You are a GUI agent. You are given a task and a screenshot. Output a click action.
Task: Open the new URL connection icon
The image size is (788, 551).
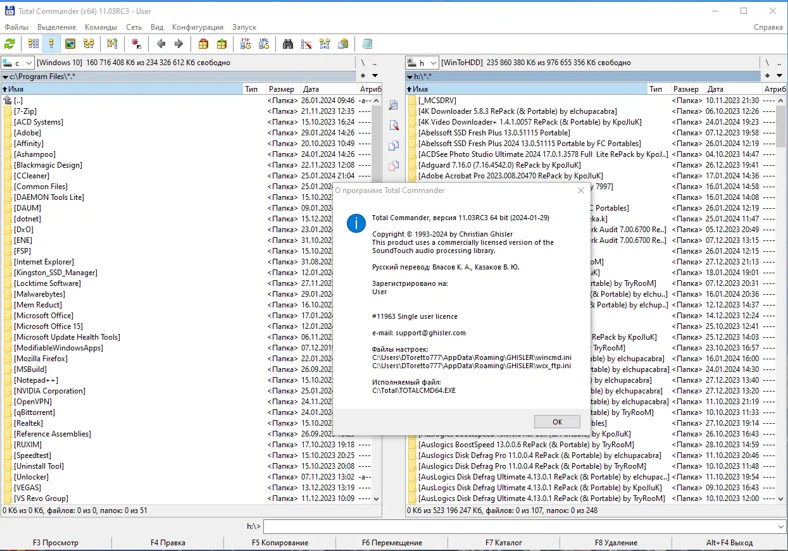[x=264, y=44]
